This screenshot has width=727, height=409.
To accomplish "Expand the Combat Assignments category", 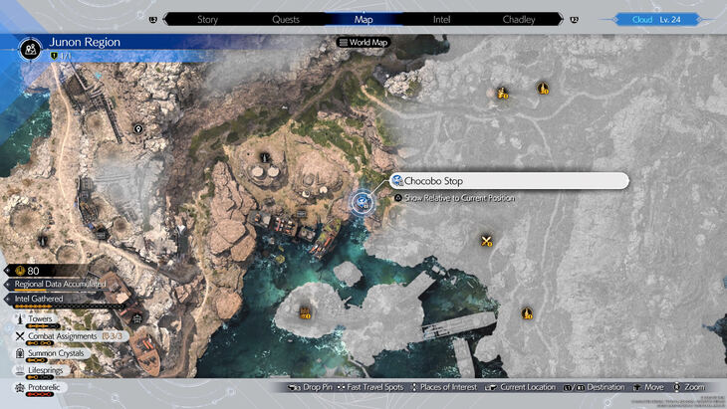I will click(60, 336).
